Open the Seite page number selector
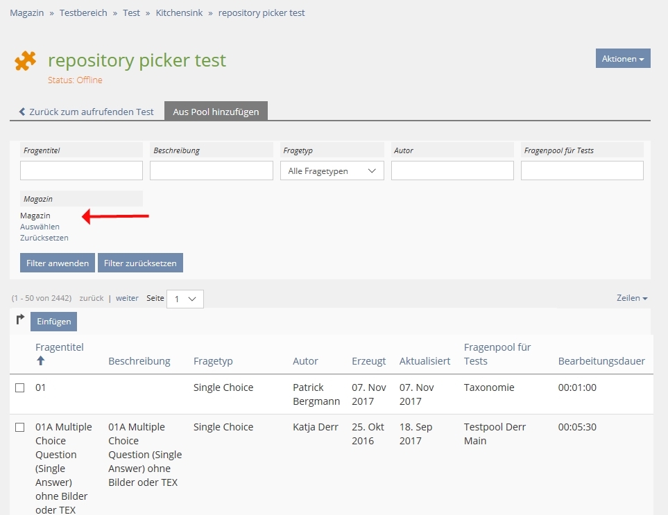Screen dimensions: 668x515 pyautogui.click(x=185, y=299)
